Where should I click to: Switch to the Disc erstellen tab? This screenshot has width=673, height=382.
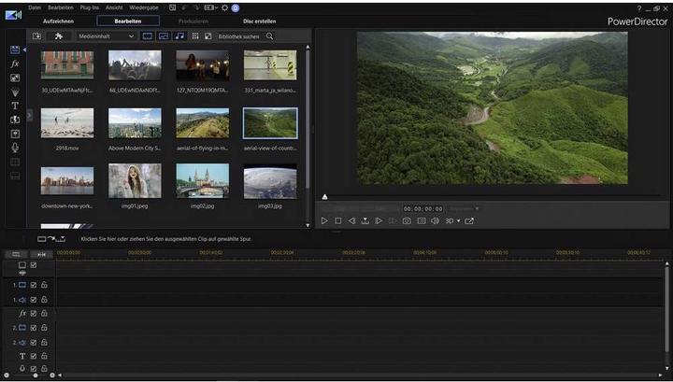point(259,21)
